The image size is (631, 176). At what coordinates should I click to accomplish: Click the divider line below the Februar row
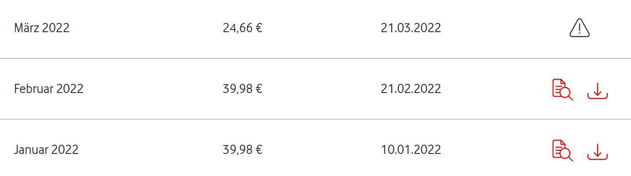(x=315, y=119)
